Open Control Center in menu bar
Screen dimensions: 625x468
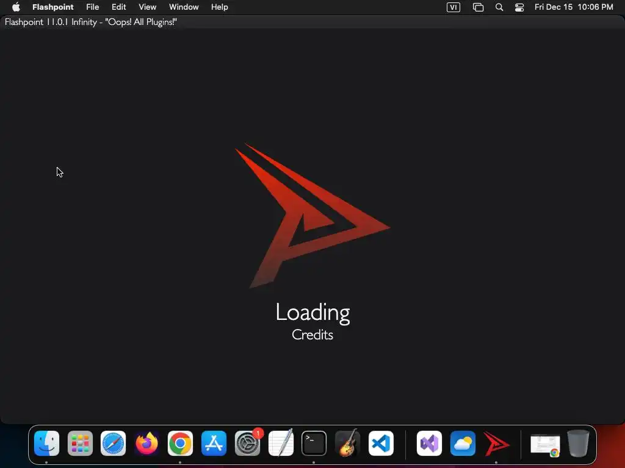click(519, 7)
